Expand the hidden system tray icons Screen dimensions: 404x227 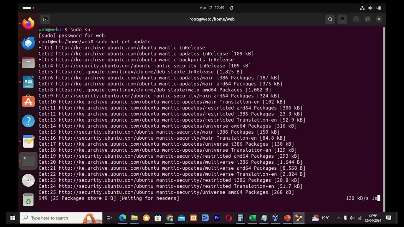(338, 218)
